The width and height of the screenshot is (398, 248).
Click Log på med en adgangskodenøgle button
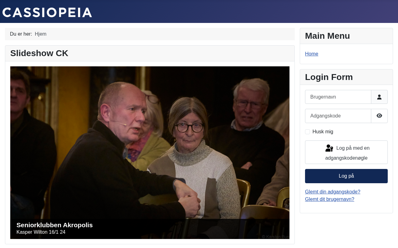346,152
